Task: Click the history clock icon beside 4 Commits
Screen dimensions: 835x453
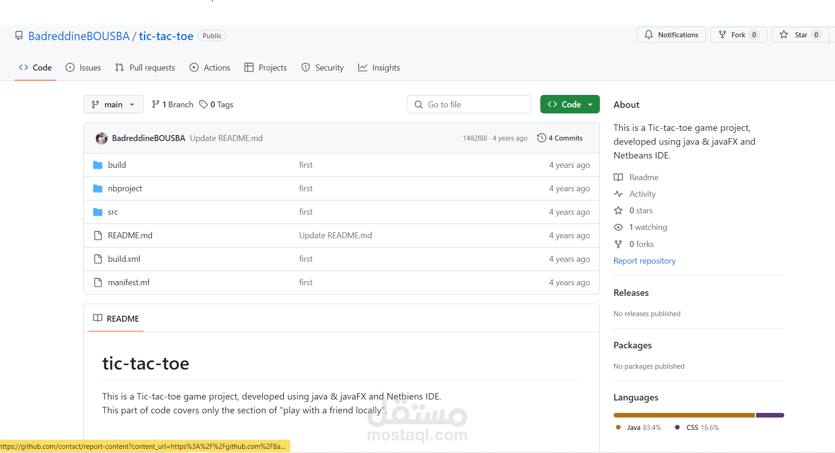Action: (542, 138)
